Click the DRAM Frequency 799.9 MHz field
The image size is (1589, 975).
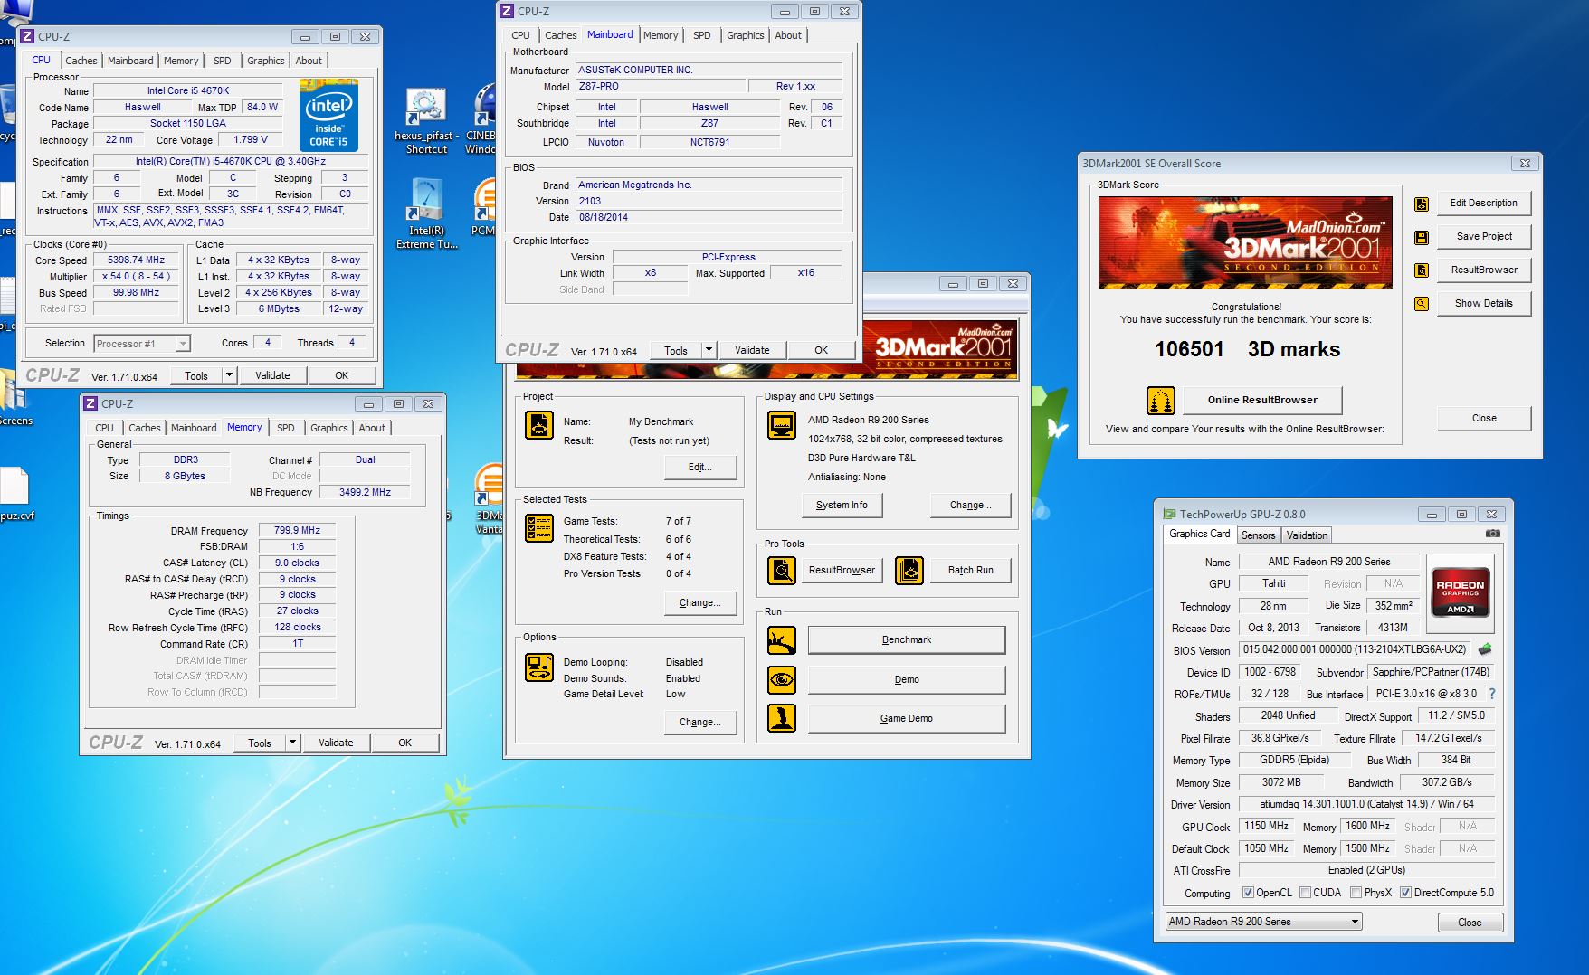click(297, 531)
